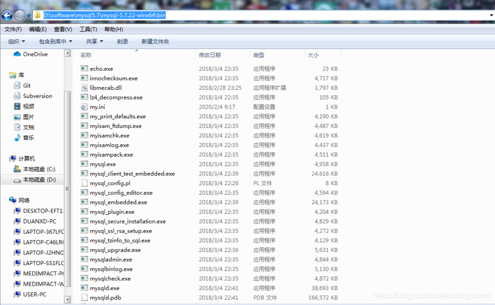The width and height of the screenshot is (495, 305).
Task: Click the 新建文件夹 button
Action: (155, 41)
